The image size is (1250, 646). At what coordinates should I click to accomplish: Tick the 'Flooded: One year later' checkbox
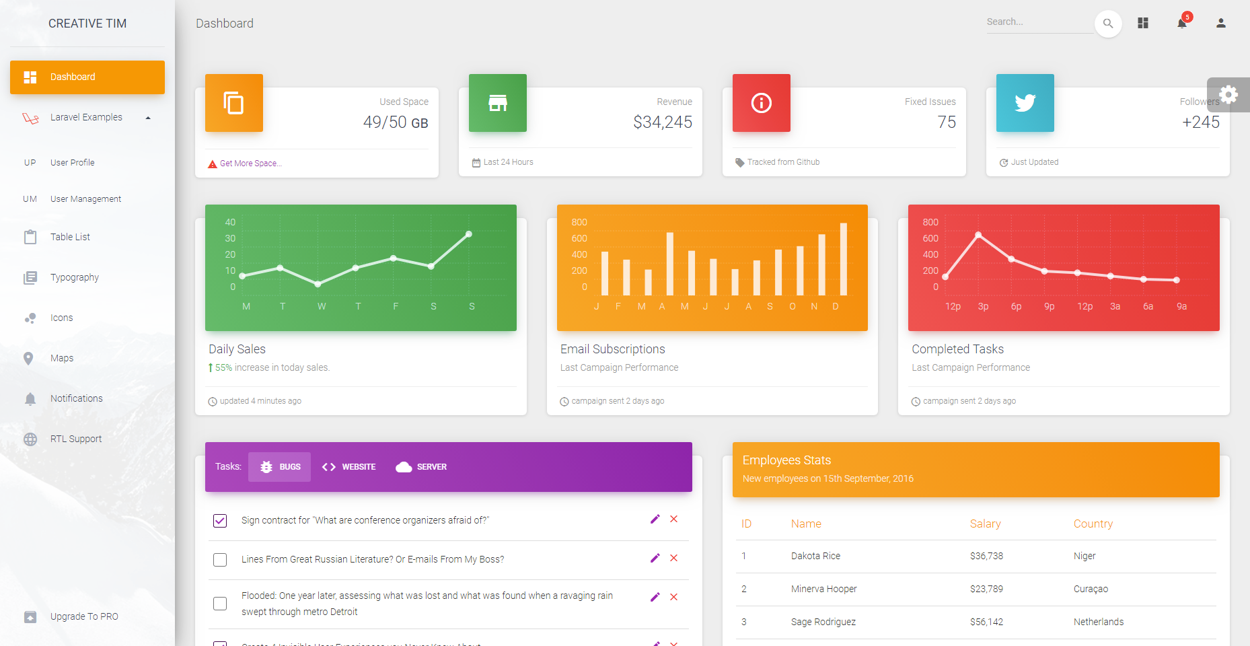(220, 604)
